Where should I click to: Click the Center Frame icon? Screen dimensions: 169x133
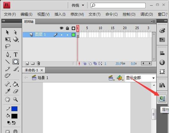click(79, 63)
